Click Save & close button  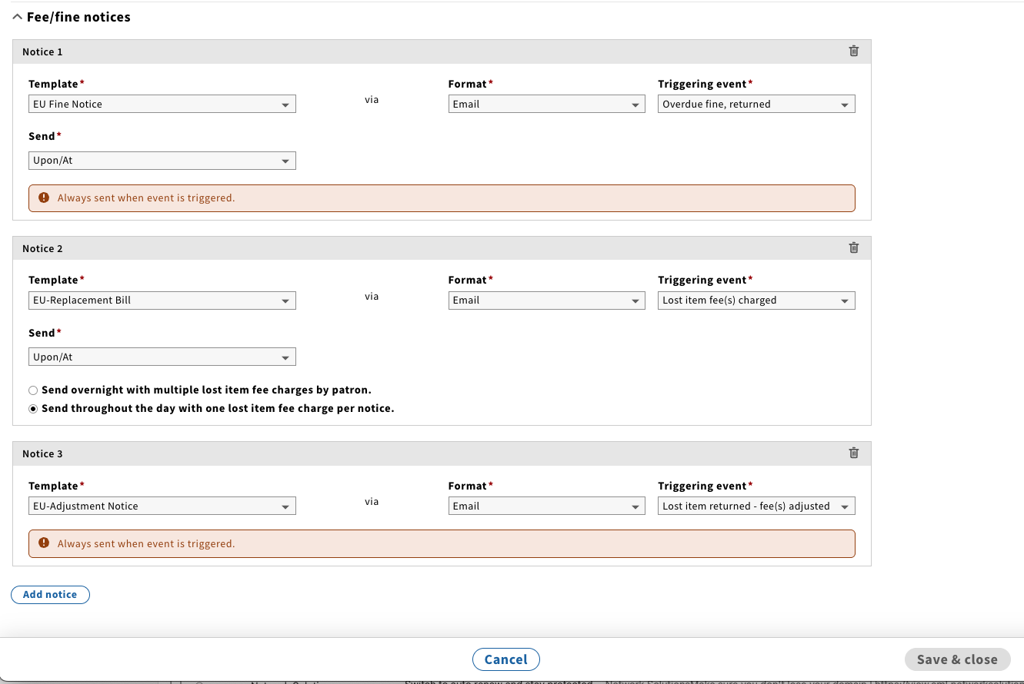click(956, 659)
